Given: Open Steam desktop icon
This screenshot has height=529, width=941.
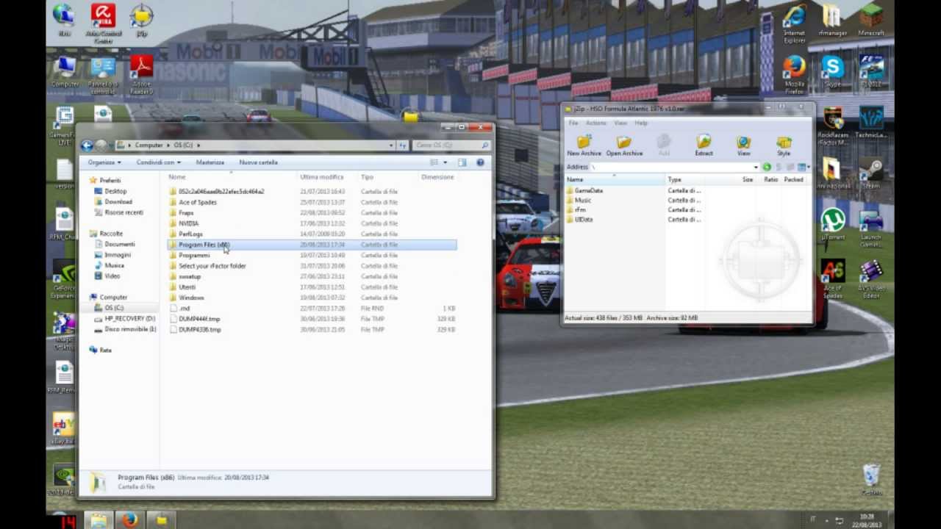Looking at the screenshot, I should point(870,173).
